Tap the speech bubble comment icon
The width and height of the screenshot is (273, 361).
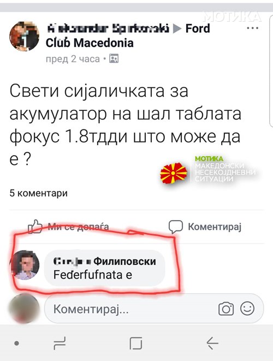[x=176, y=227]
